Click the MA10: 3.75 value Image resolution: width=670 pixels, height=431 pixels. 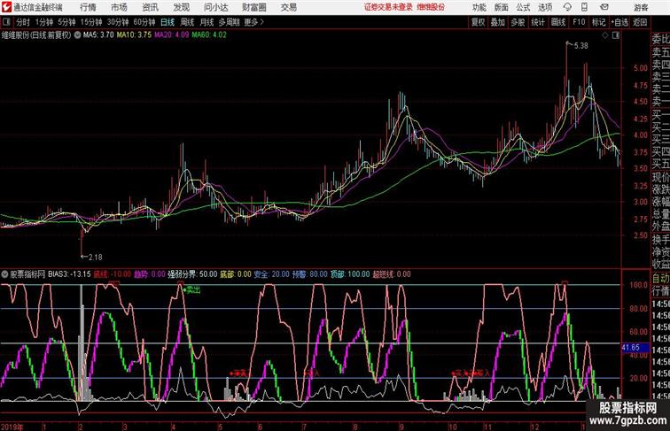click(134, 35)
